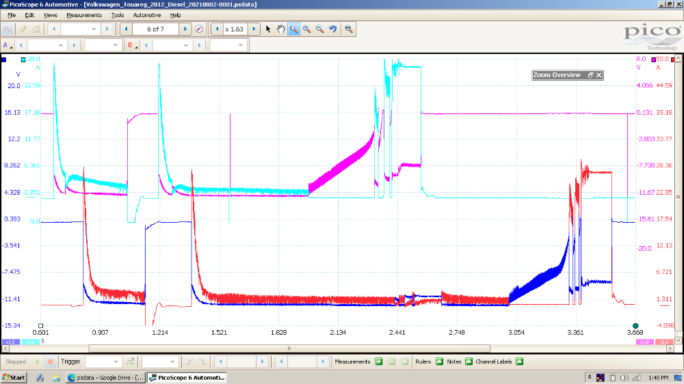684x384 pixels.
Task: Toggle the Notes panel display
Action: coord(469,361)
